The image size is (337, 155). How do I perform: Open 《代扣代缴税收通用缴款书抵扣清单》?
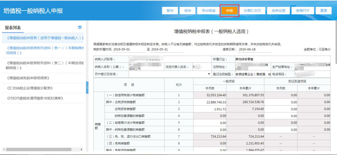(43, 98)
